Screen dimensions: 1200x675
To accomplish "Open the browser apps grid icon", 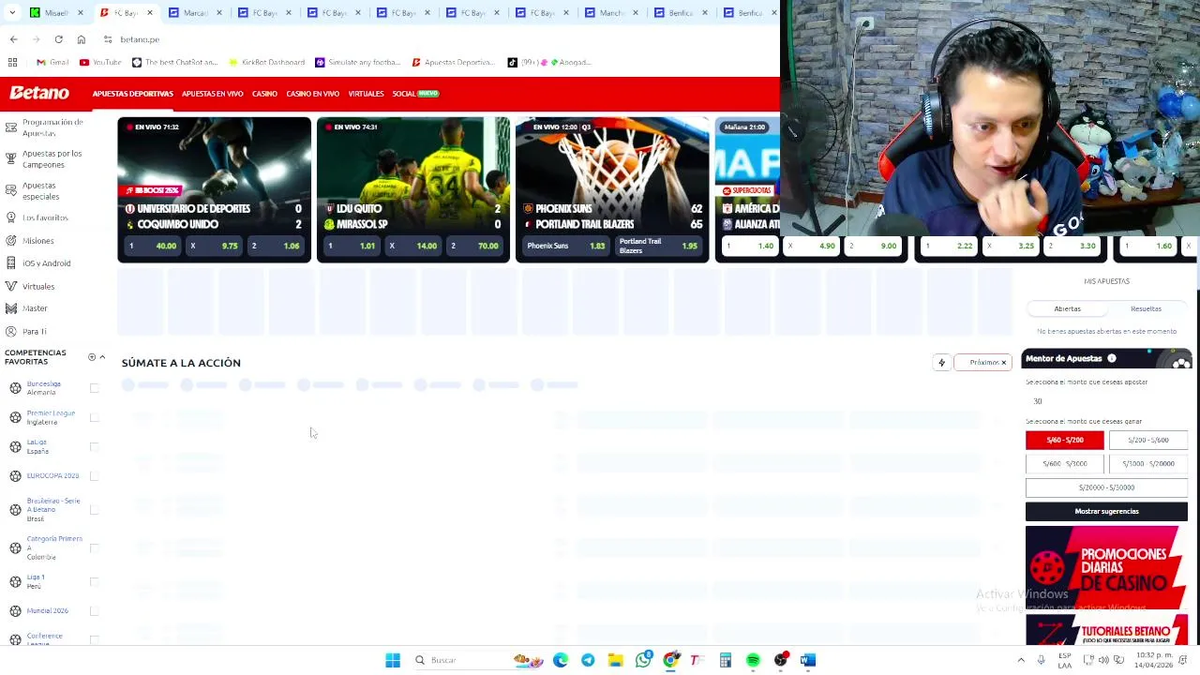I will click(12, 62).
